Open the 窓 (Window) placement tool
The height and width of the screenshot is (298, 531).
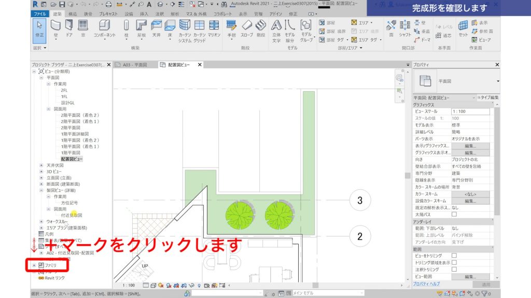click(83, 28)
